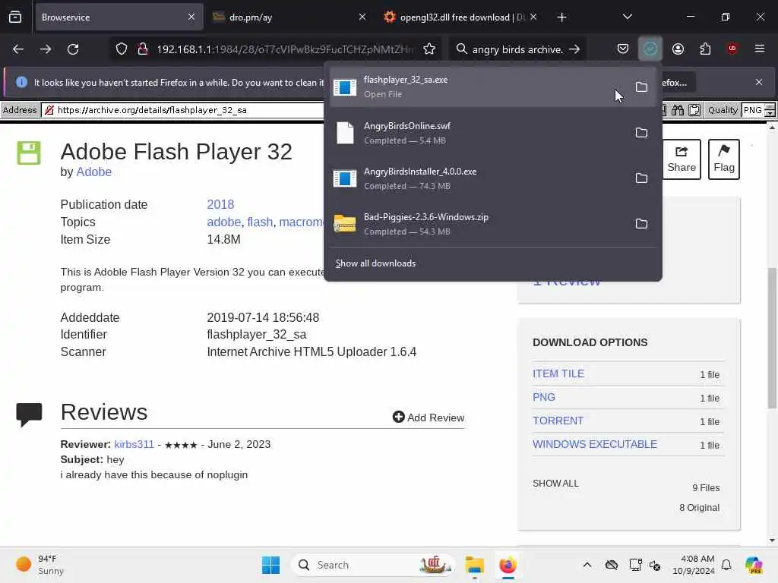Toggle the Downloads panel button

(650, 49)
